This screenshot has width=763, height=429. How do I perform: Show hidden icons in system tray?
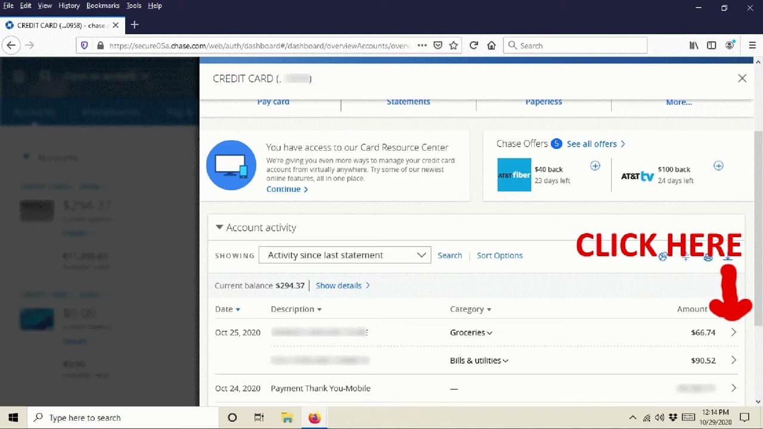[x=632, y=418]
